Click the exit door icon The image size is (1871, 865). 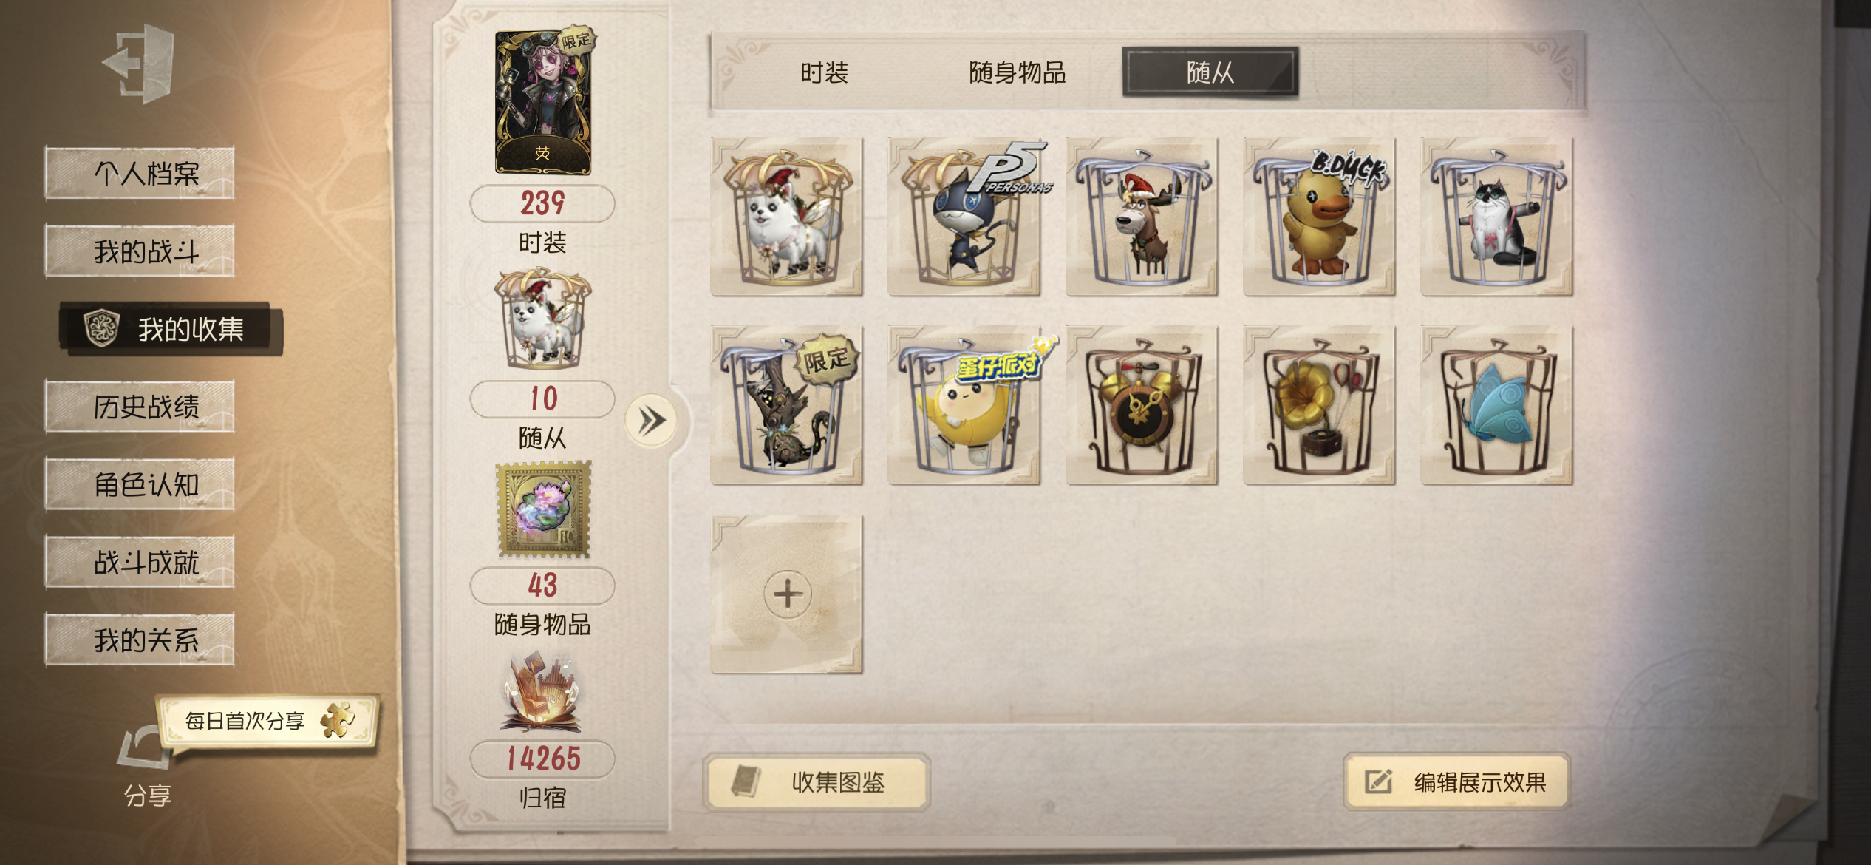click(140, 64)
